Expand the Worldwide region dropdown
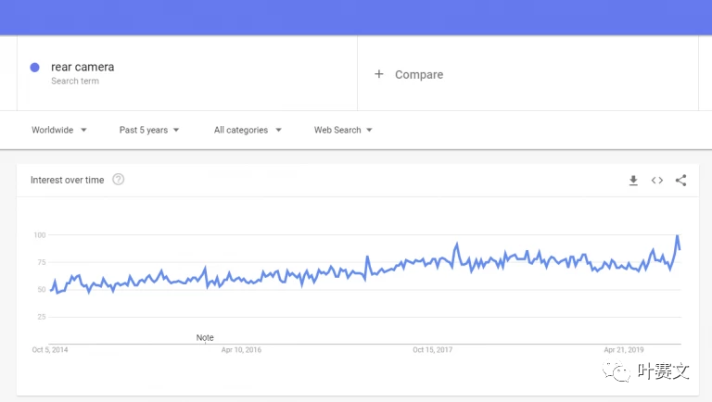This screenshot has width=712, height=402. 59,131
